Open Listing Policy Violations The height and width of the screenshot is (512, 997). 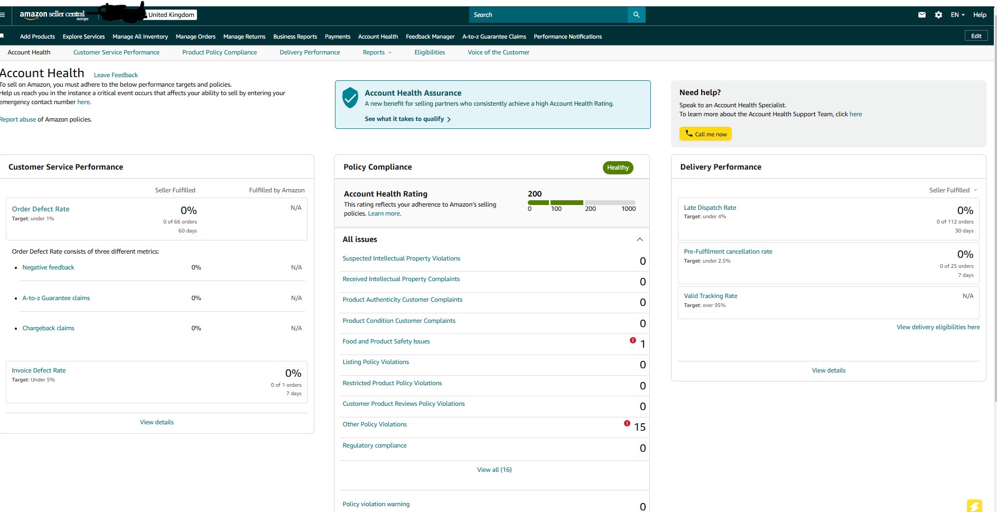tap(376, 362)
